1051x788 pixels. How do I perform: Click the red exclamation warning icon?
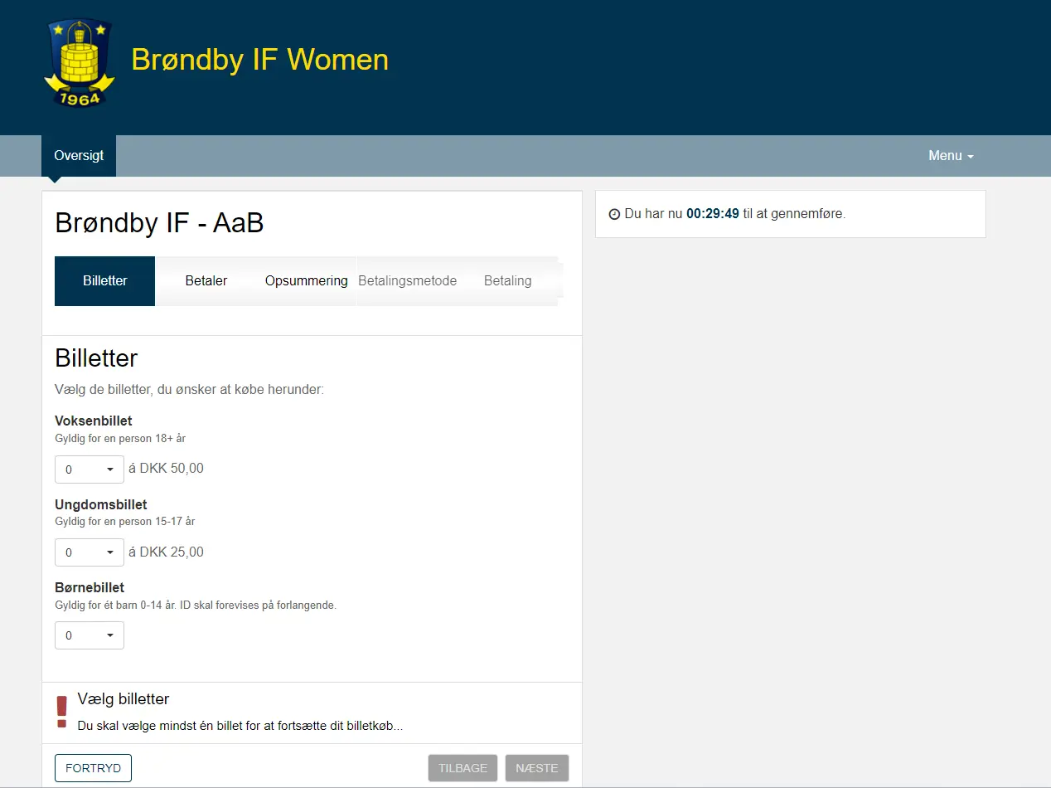point(61,712)
